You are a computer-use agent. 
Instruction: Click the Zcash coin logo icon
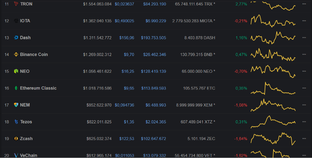[x=16, y=139]
